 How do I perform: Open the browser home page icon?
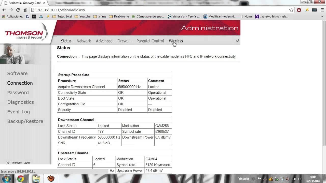pyautogui.click(x=25, y=10)
